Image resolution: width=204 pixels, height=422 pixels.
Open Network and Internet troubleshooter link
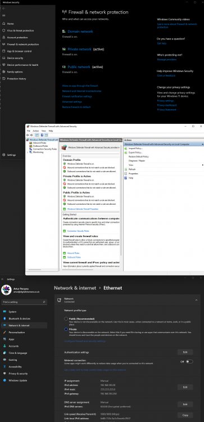coord(81,91)
